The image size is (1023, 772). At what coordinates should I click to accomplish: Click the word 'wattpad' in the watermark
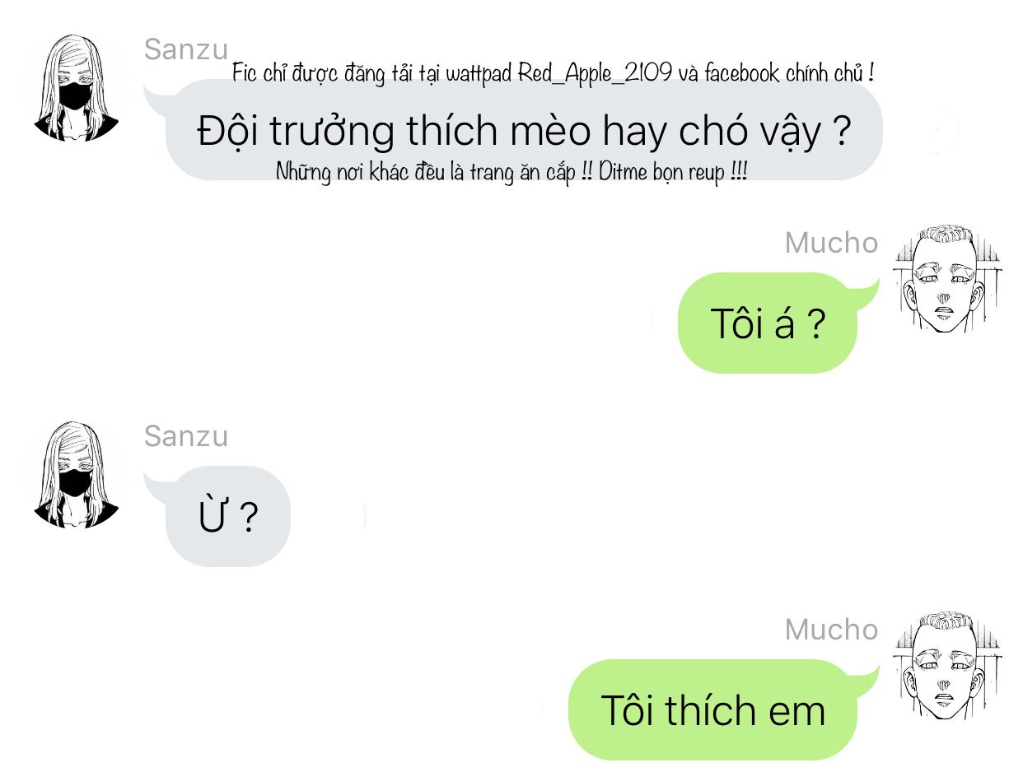tap(479, 73)
